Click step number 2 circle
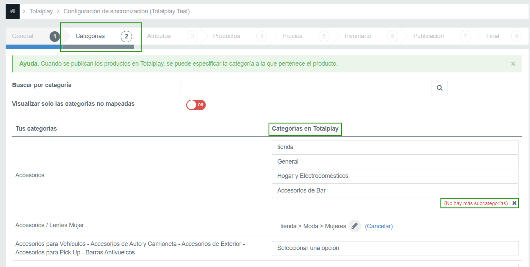This screenshot has height=267, width=530. (126, 36)
